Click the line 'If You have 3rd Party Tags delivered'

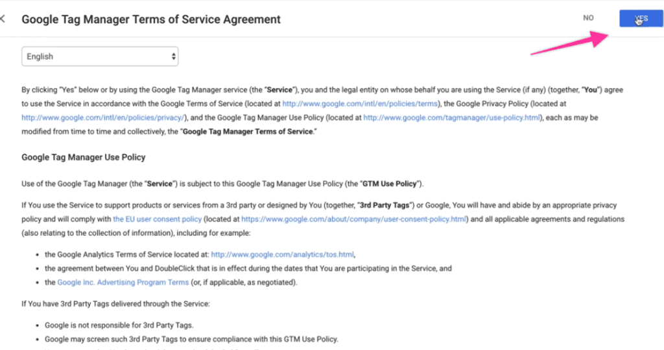coord(115,303)
